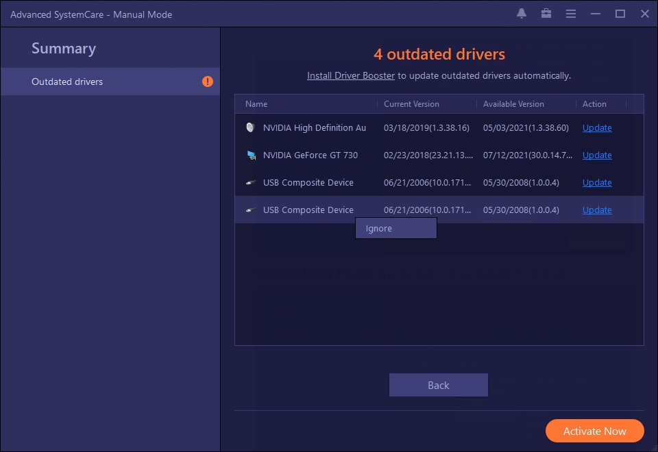Click the Advanced SystemCare - Manual Mode title
This screenshot has height=452, width=658.
pyautogui.click(x=91, y=14)
